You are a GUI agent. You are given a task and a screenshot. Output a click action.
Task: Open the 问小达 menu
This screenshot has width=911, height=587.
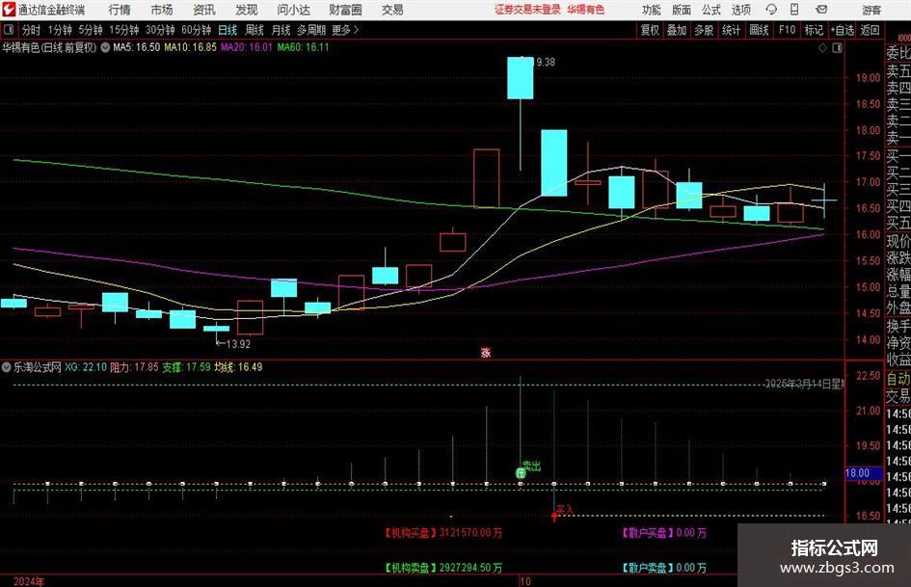click(293, 10)
